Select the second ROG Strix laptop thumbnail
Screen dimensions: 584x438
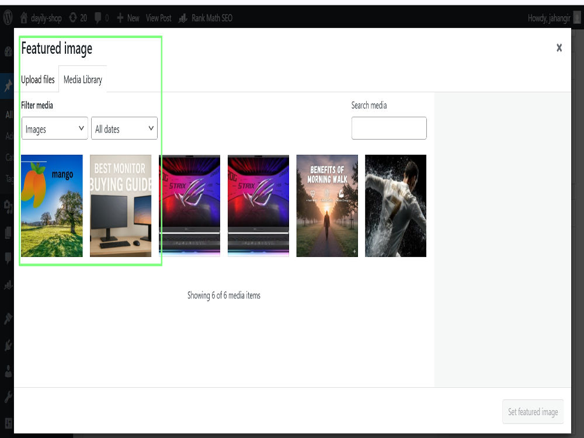[x=258, y=206]
